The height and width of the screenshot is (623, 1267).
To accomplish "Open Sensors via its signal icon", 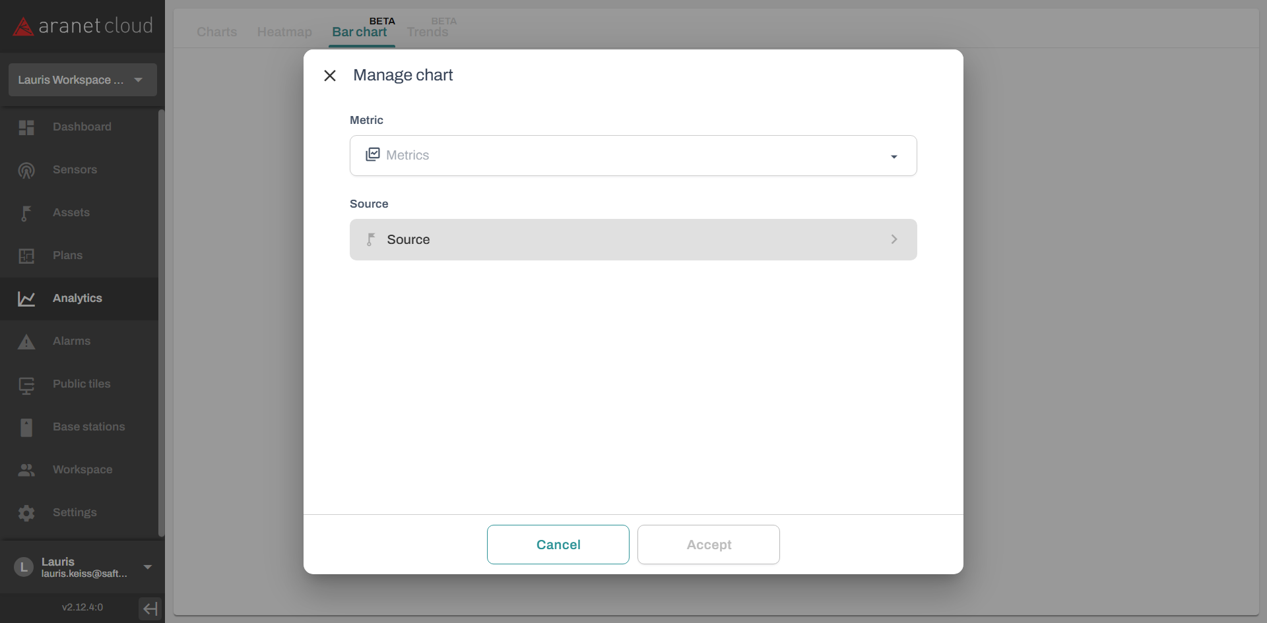I will (26, 170).
